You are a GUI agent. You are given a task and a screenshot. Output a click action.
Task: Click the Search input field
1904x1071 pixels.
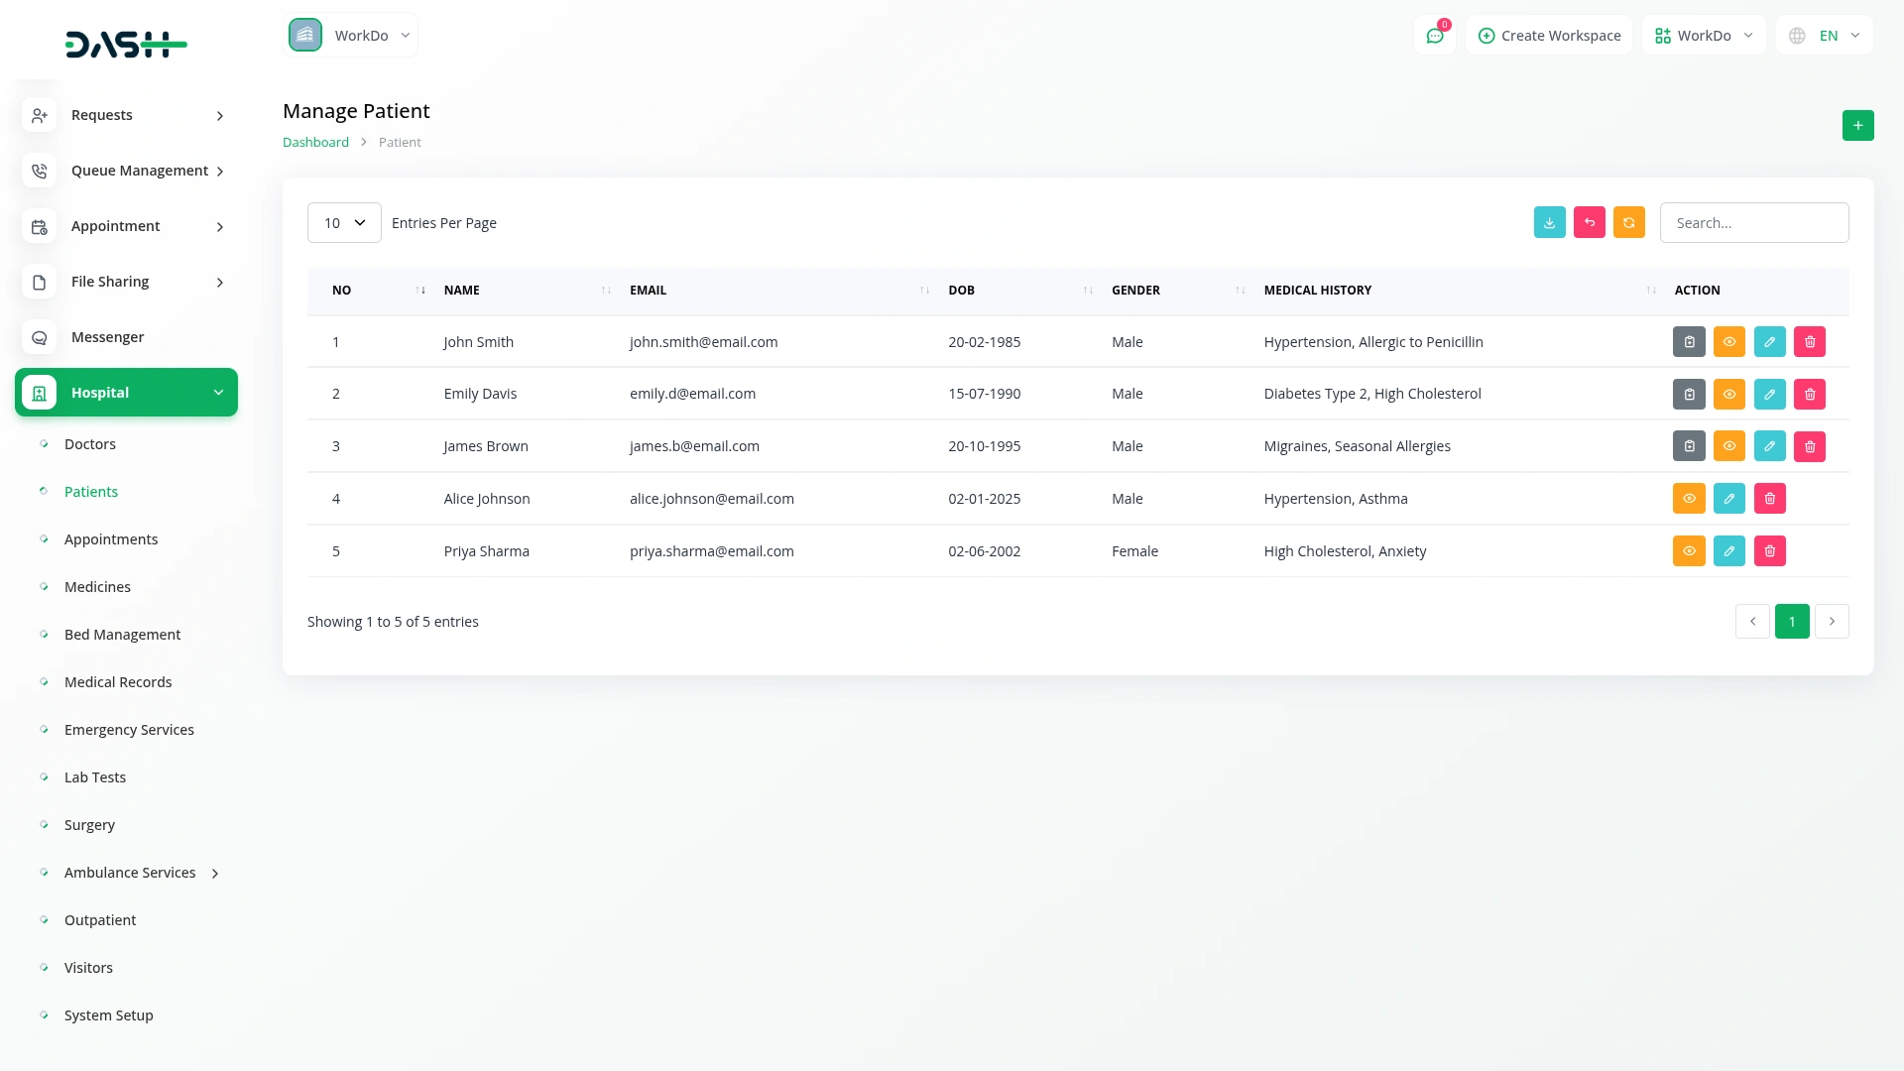pos(1753,223)
